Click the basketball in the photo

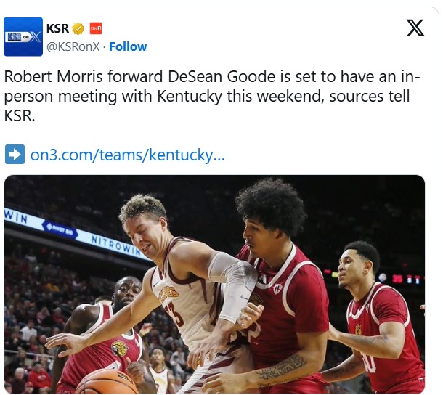(107, 382)
